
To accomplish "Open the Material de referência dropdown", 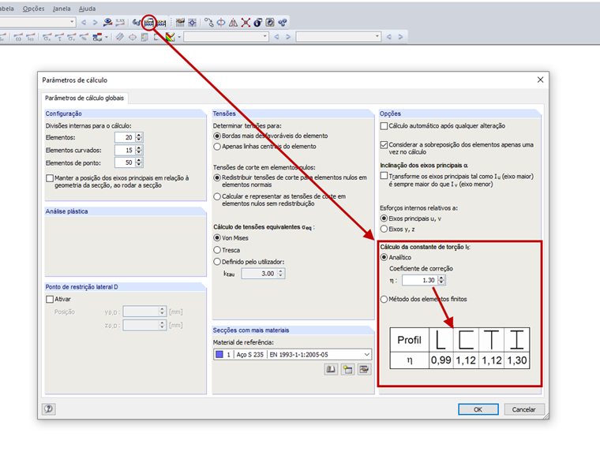I will (292, 355).
